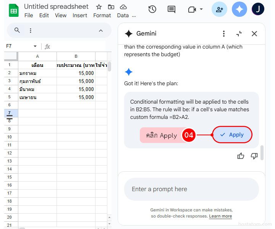Open version history clock icon
Viewport: 275px width, 229px height.
[x=152, y=9]
